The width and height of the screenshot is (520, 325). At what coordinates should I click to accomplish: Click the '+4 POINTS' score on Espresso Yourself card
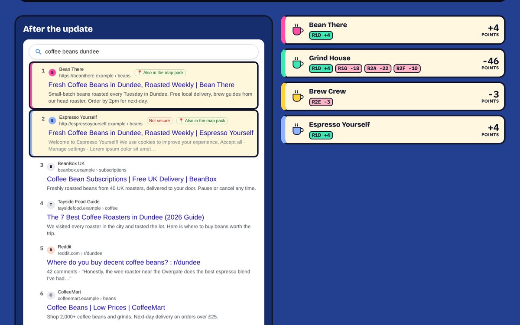click(491, 130)
